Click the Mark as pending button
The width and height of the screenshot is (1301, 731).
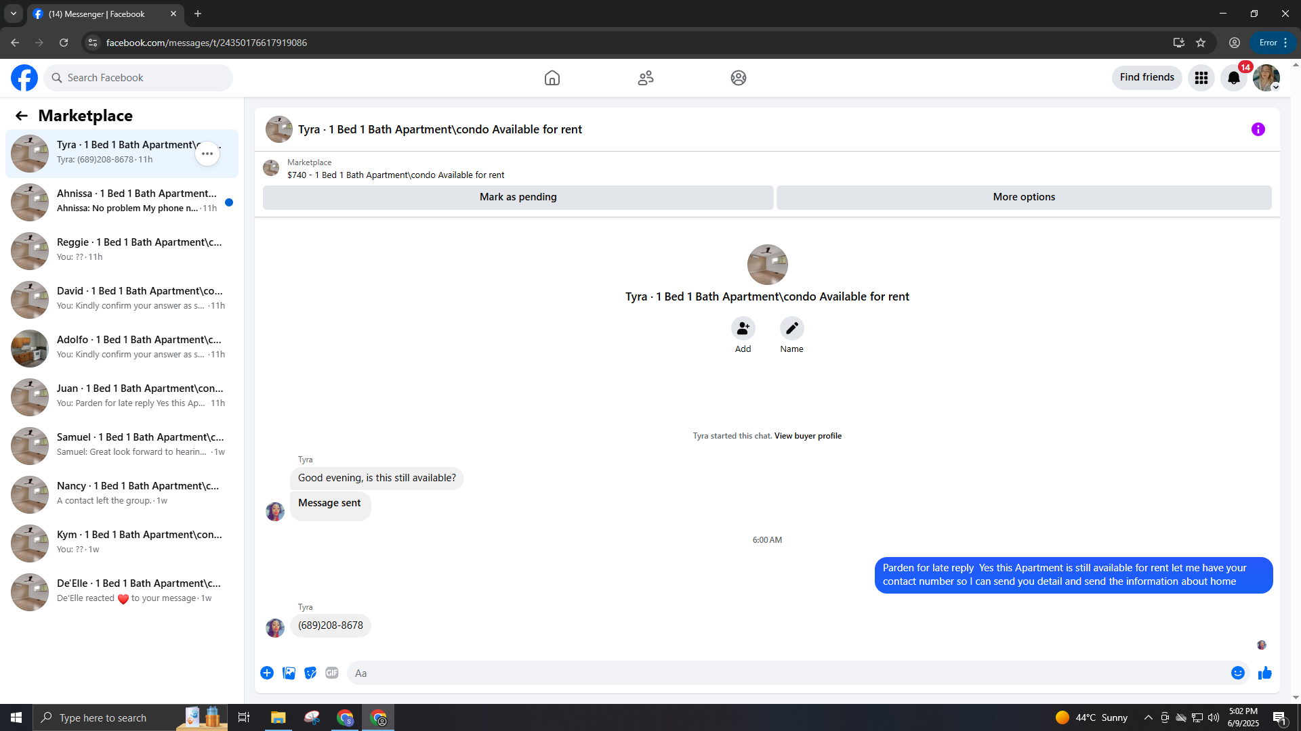pyautogui.click(x=518, y=197)
